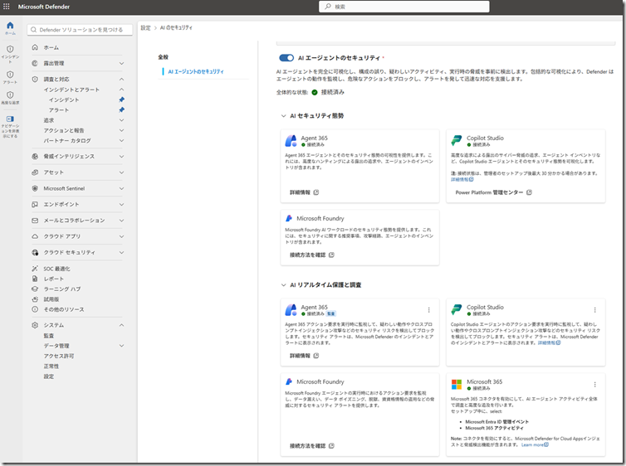Unpin アラート using its pin icon
This screenshot has width=626, height=466.
coord(122,109)
